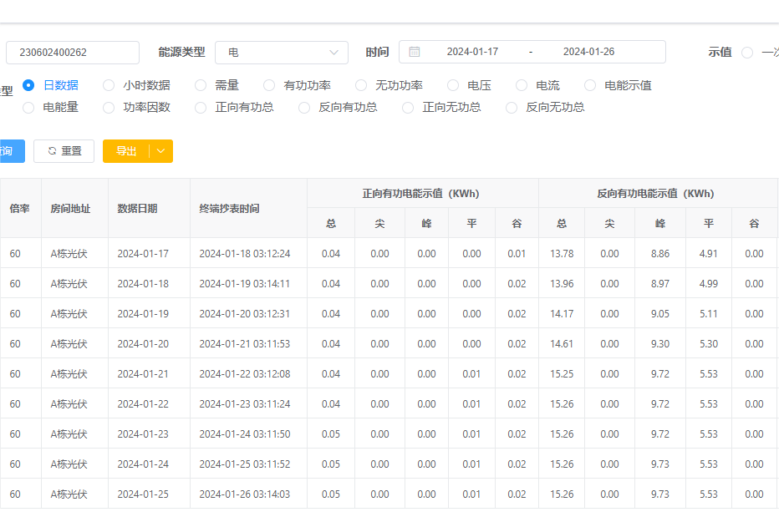This screenshot has height=512, width=779.
Task: Click the reset refresh icon
Action: coord(52,151)
